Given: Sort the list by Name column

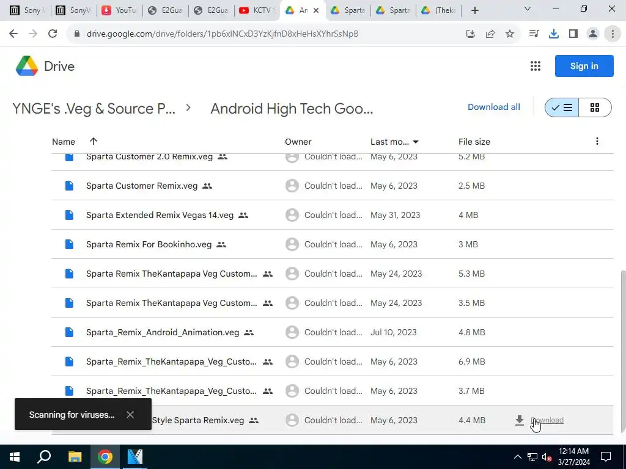Looking at the screenshot, I should coord(64,142).
